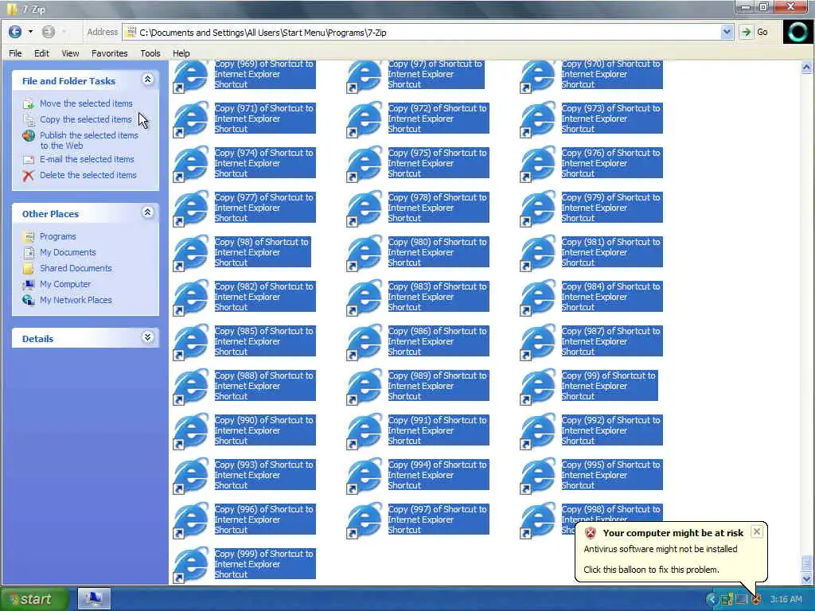Click the Back navigation arrow

pos(15,32)
